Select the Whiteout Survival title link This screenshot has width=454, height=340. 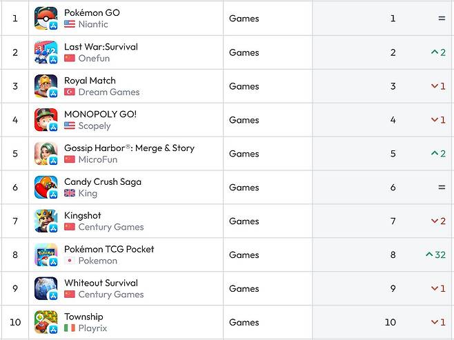point(101,283)
